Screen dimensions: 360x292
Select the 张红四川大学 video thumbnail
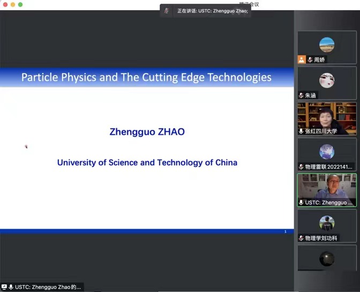coord(327,115)
